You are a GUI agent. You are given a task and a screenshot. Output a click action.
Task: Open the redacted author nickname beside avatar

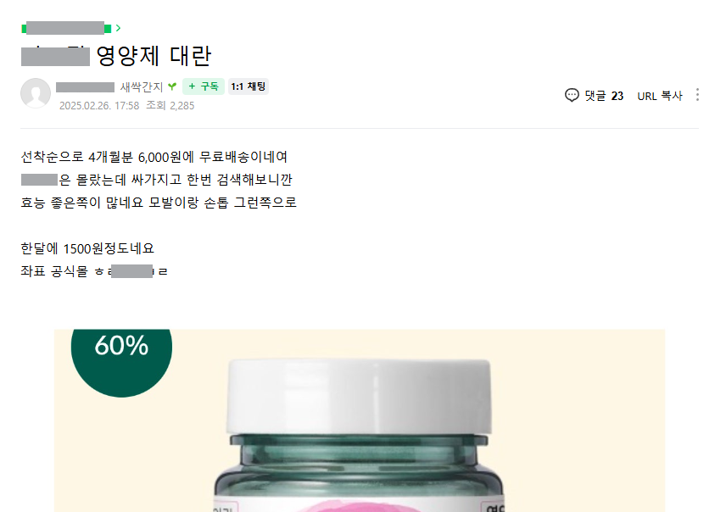click(86, 87)
